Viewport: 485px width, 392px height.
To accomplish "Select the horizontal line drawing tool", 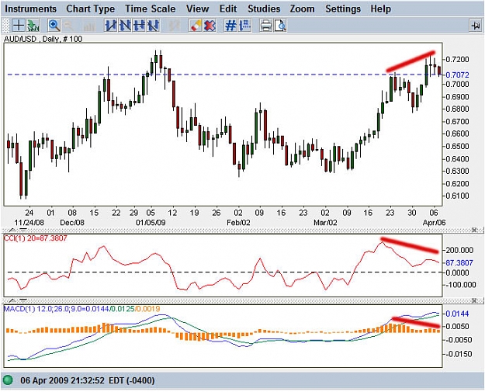I will coord(139,26).
